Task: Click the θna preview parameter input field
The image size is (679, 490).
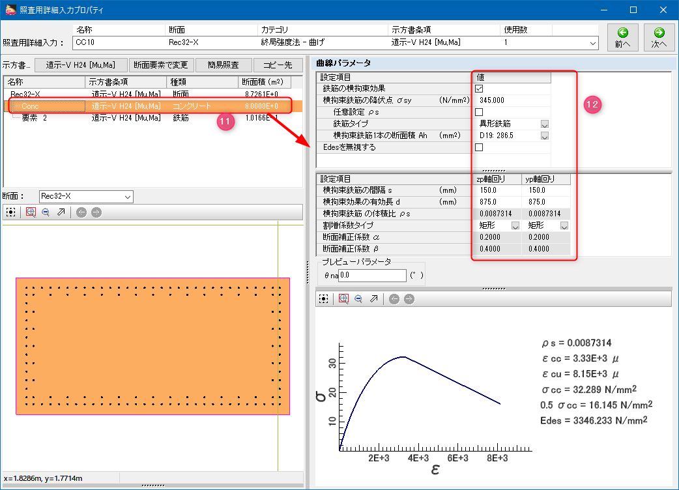Action: pyautogui.click(x=372, y=276)
